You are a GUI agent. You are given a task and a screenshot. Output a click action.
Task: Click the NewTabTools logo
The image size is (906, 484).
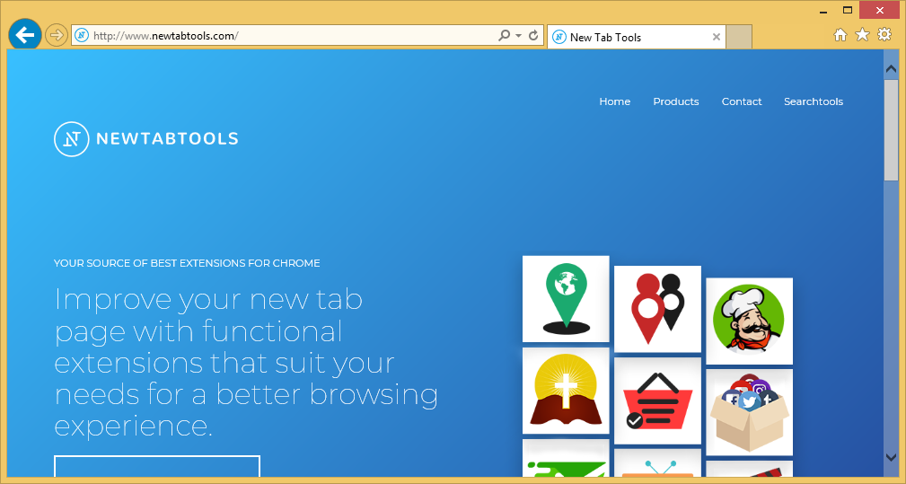(146, 139)
